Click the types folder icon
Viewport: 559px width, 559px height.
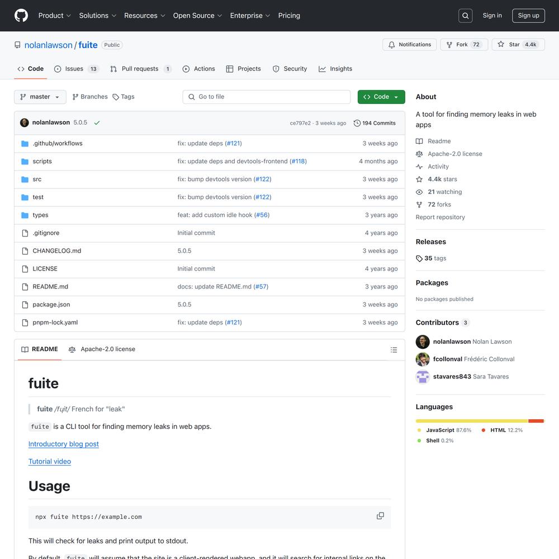point(25,215)
